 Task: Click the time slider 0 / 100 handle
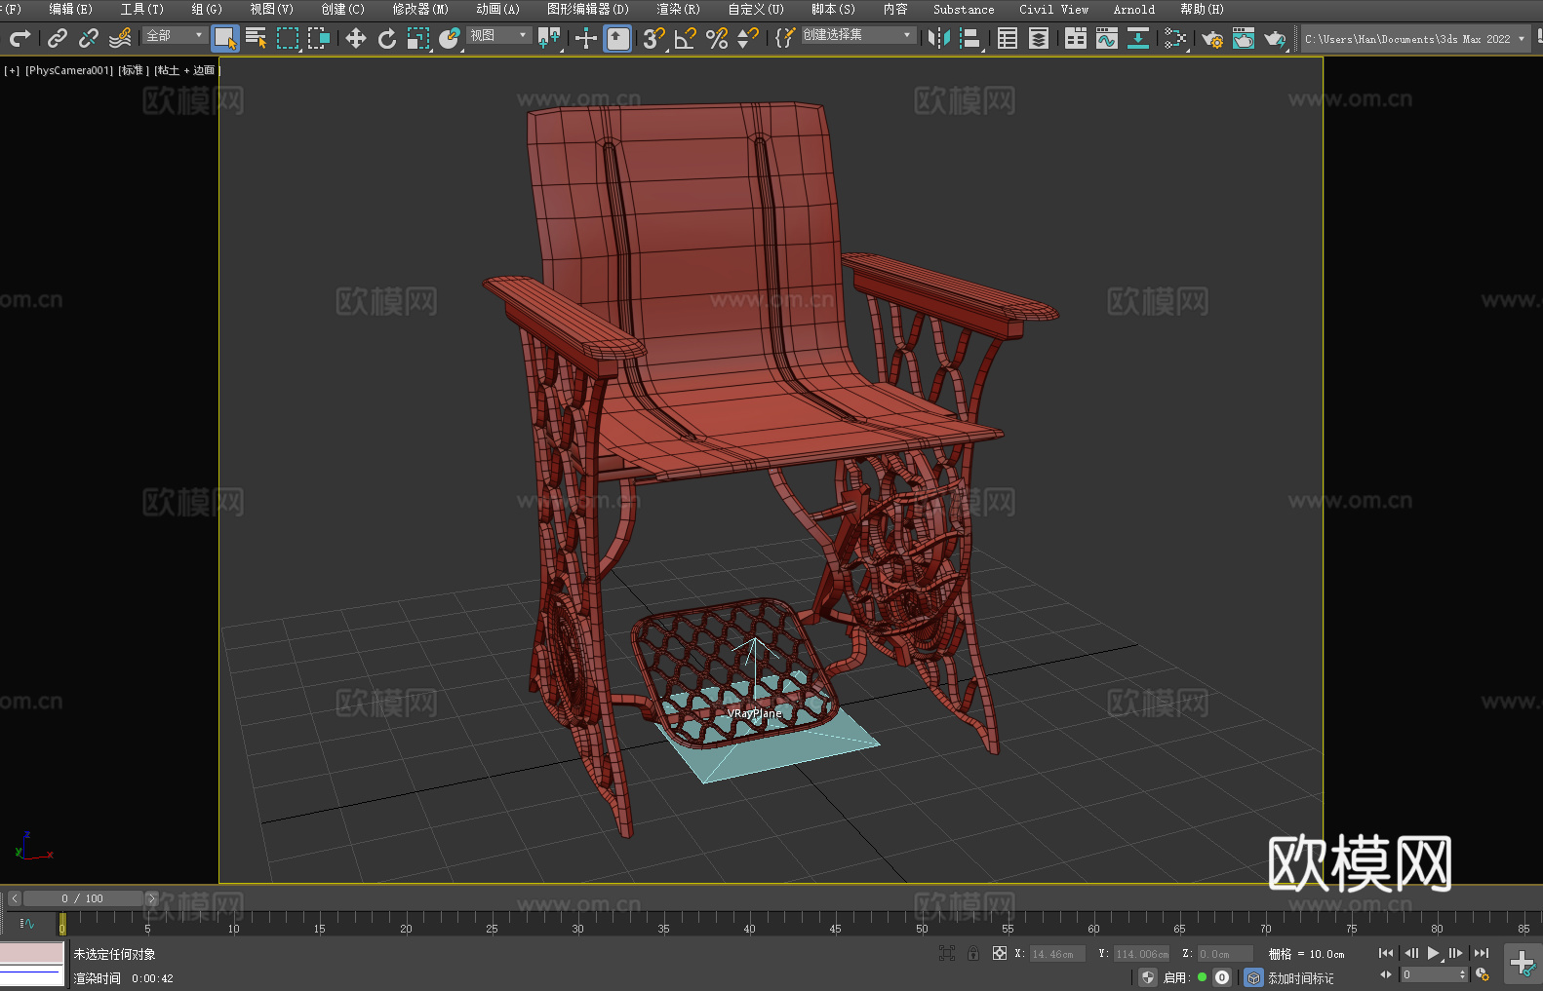click(83, 898)
